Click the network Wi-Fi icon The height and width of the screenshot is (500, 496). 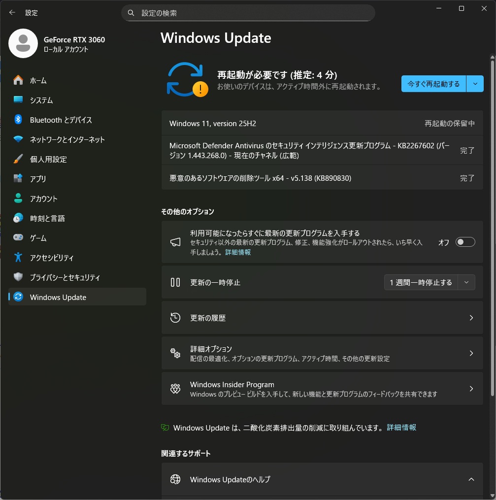point(18,139)
